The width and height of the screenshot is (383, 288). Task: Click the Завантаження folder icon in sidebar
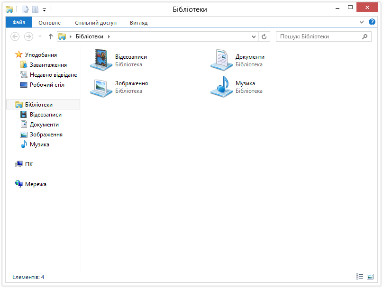click(24, 65)
